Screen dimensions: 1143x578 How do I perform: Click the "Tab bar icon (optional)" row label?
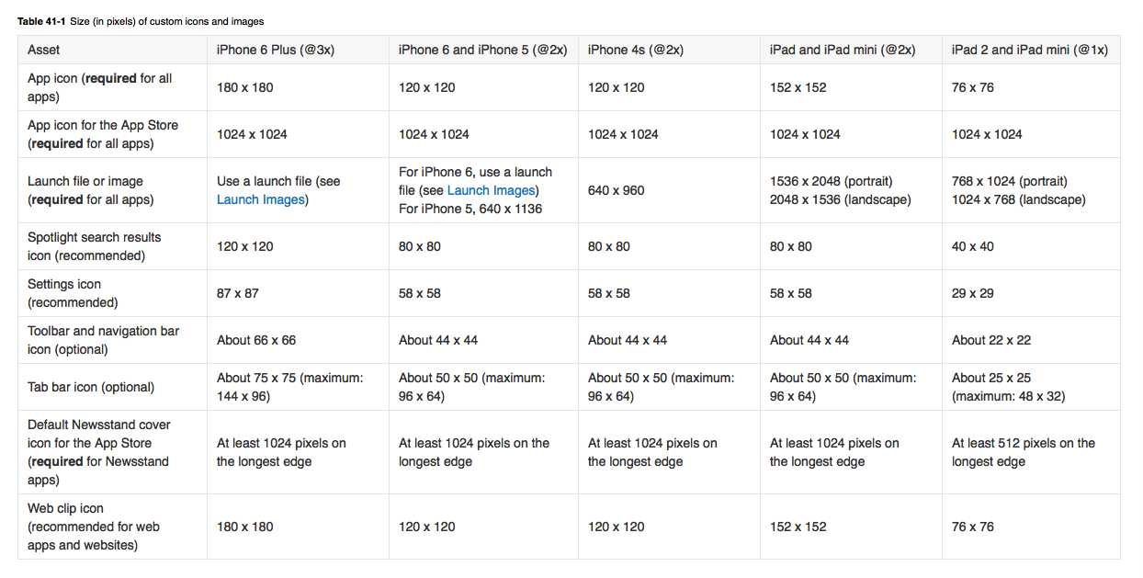(91, 387)
